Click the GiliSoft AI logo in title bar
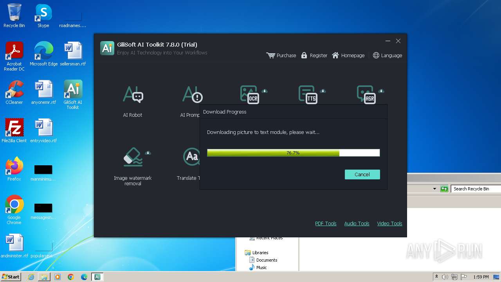 pos(107,48)
